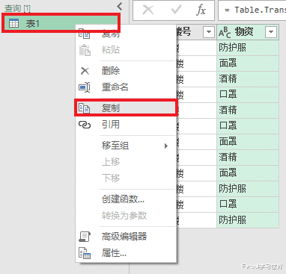This screenshot has height=274, width=286.
Task: Click the delete X icon in menu
Action: coord(85,71)
